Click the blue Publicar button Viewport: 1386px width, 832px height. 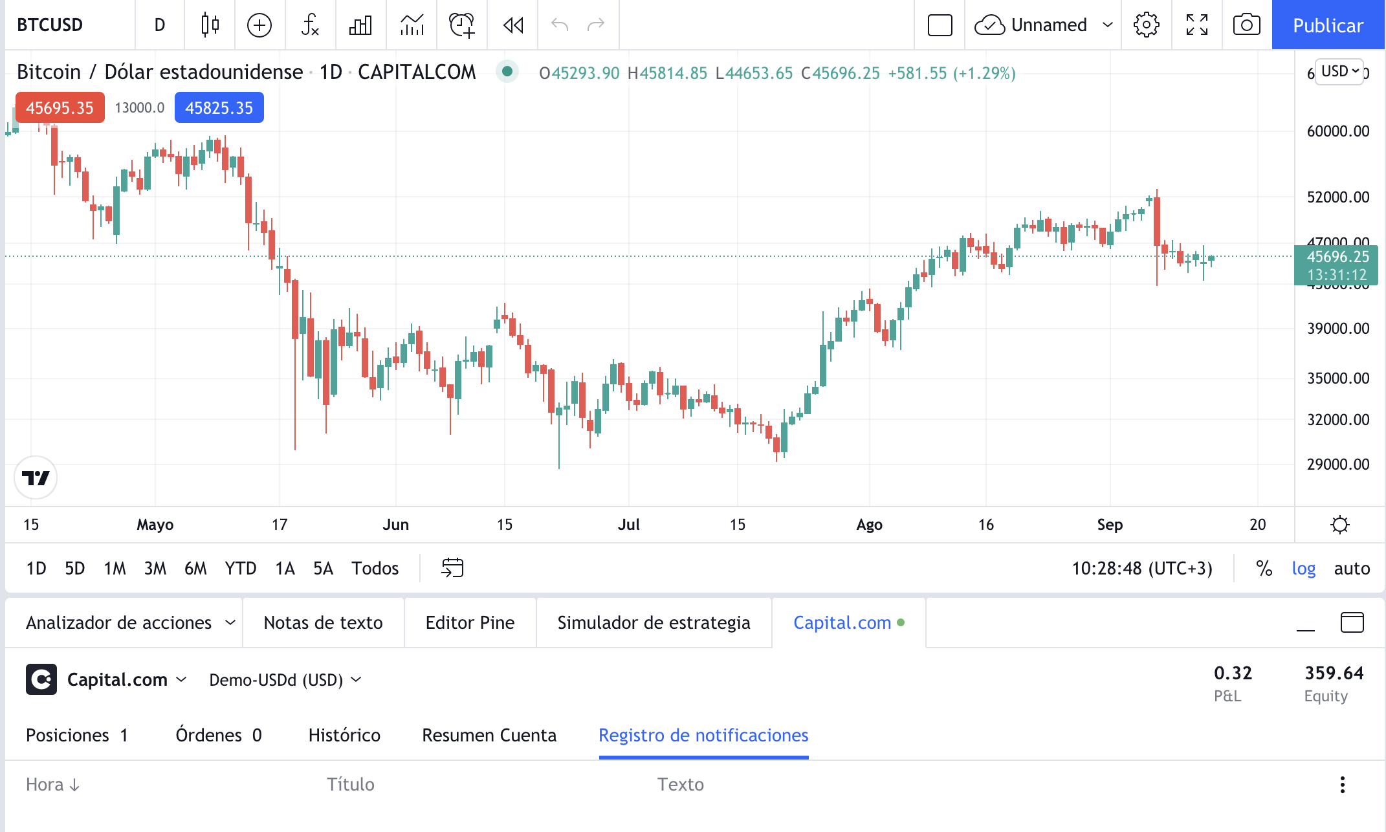[1328, 25]
